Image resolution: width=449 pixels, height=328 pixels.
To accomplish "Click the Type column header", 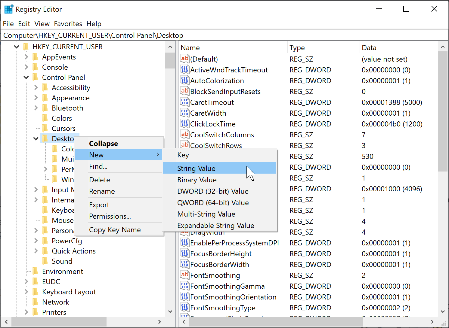I will tap(323, 48).
